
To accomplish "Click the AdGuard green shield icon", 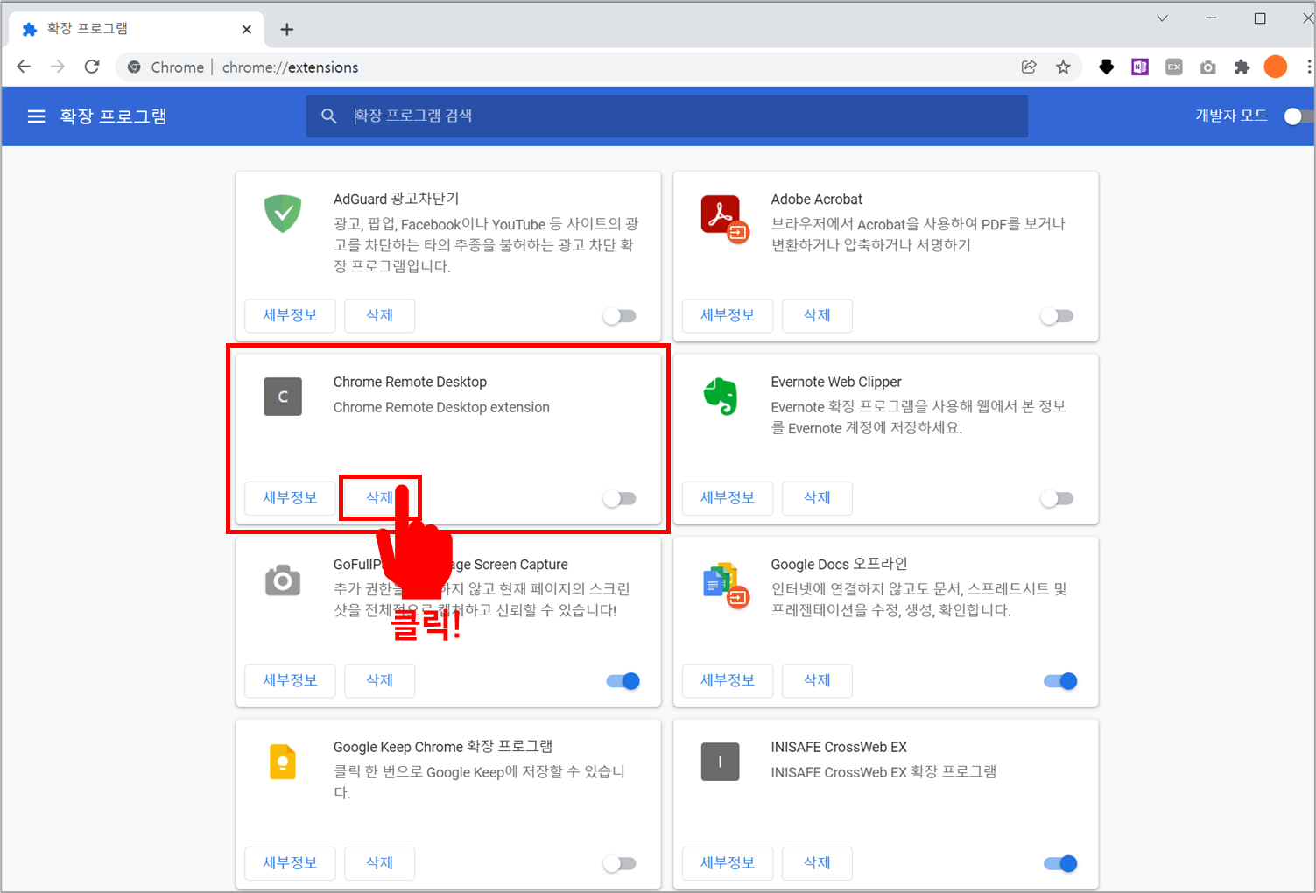I will (283, 214).
